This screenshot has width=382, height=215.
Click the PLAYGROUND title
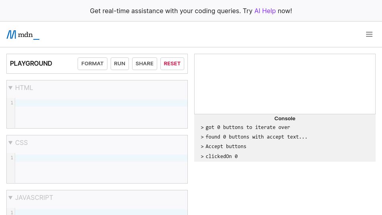coord(31,63)
